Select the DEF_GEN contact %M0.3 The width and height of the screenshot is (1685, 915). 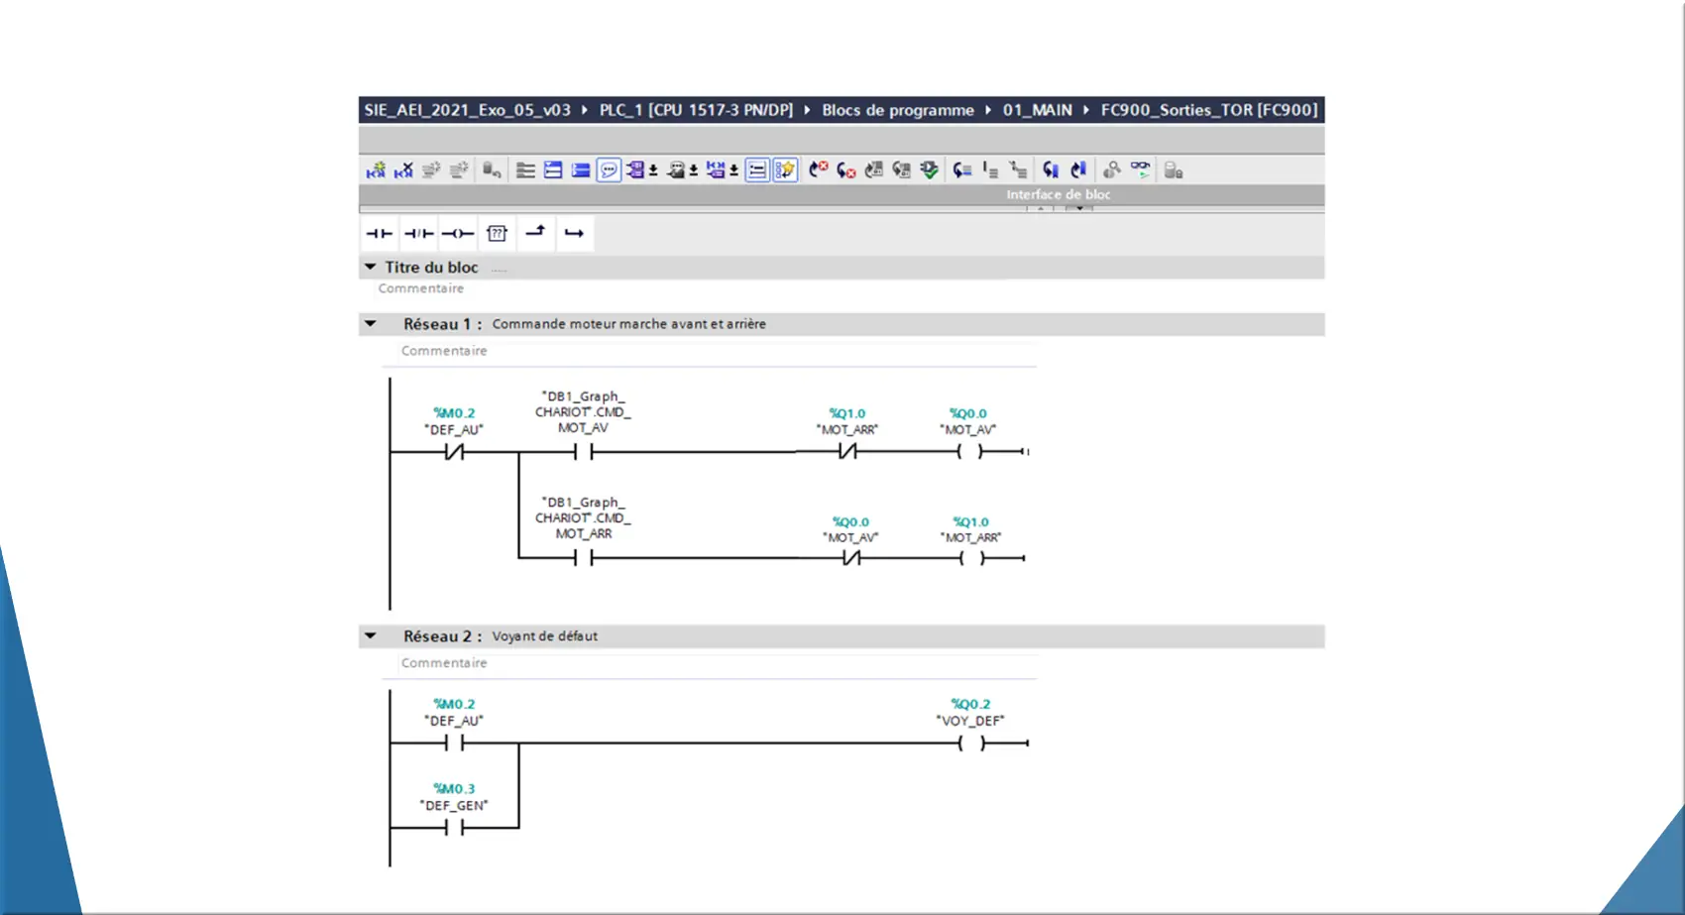tap(454, 827)
